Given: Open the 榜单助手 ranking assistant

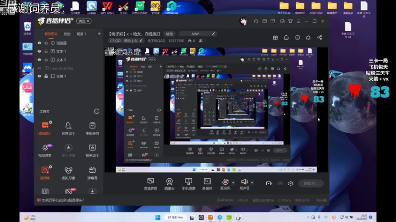Looking at the screenshot, I should [x=92, y=150].
